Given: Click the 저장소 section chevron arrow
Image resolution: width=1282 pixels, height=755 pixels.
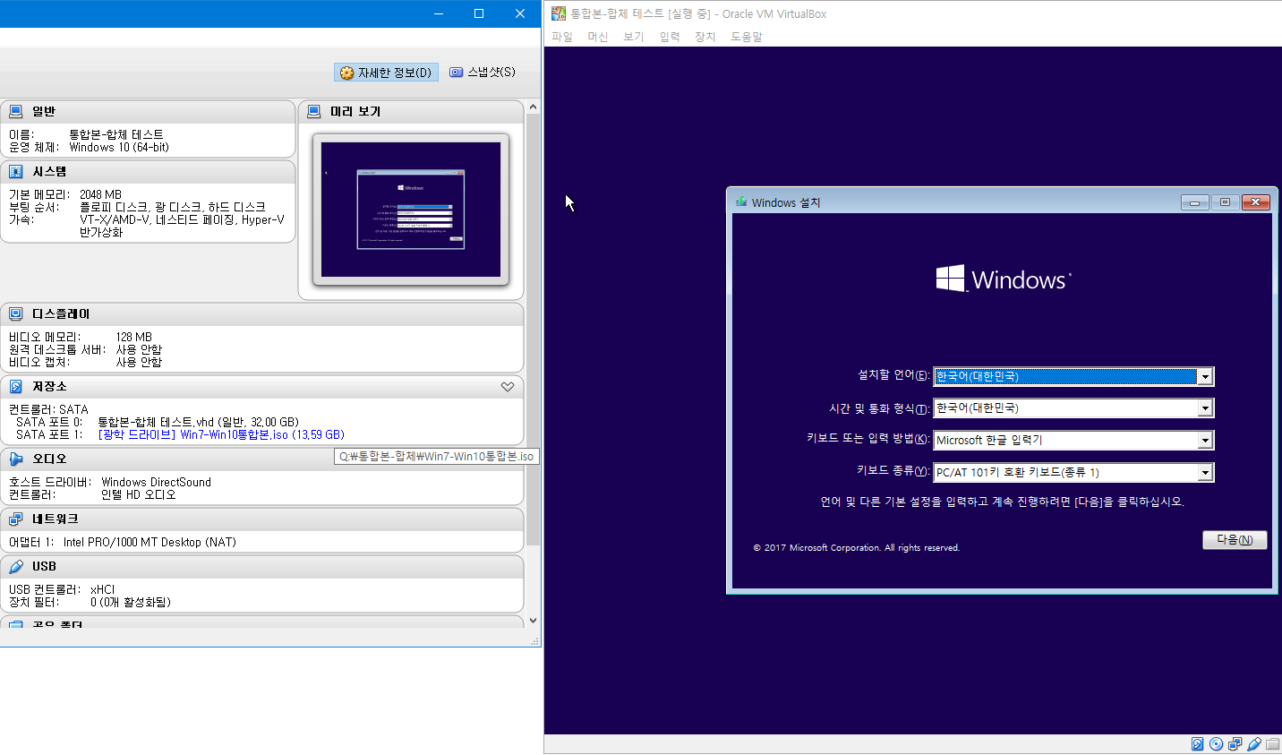Looking at the screenshot, I should pyautogui.click(x=508, y=387).
